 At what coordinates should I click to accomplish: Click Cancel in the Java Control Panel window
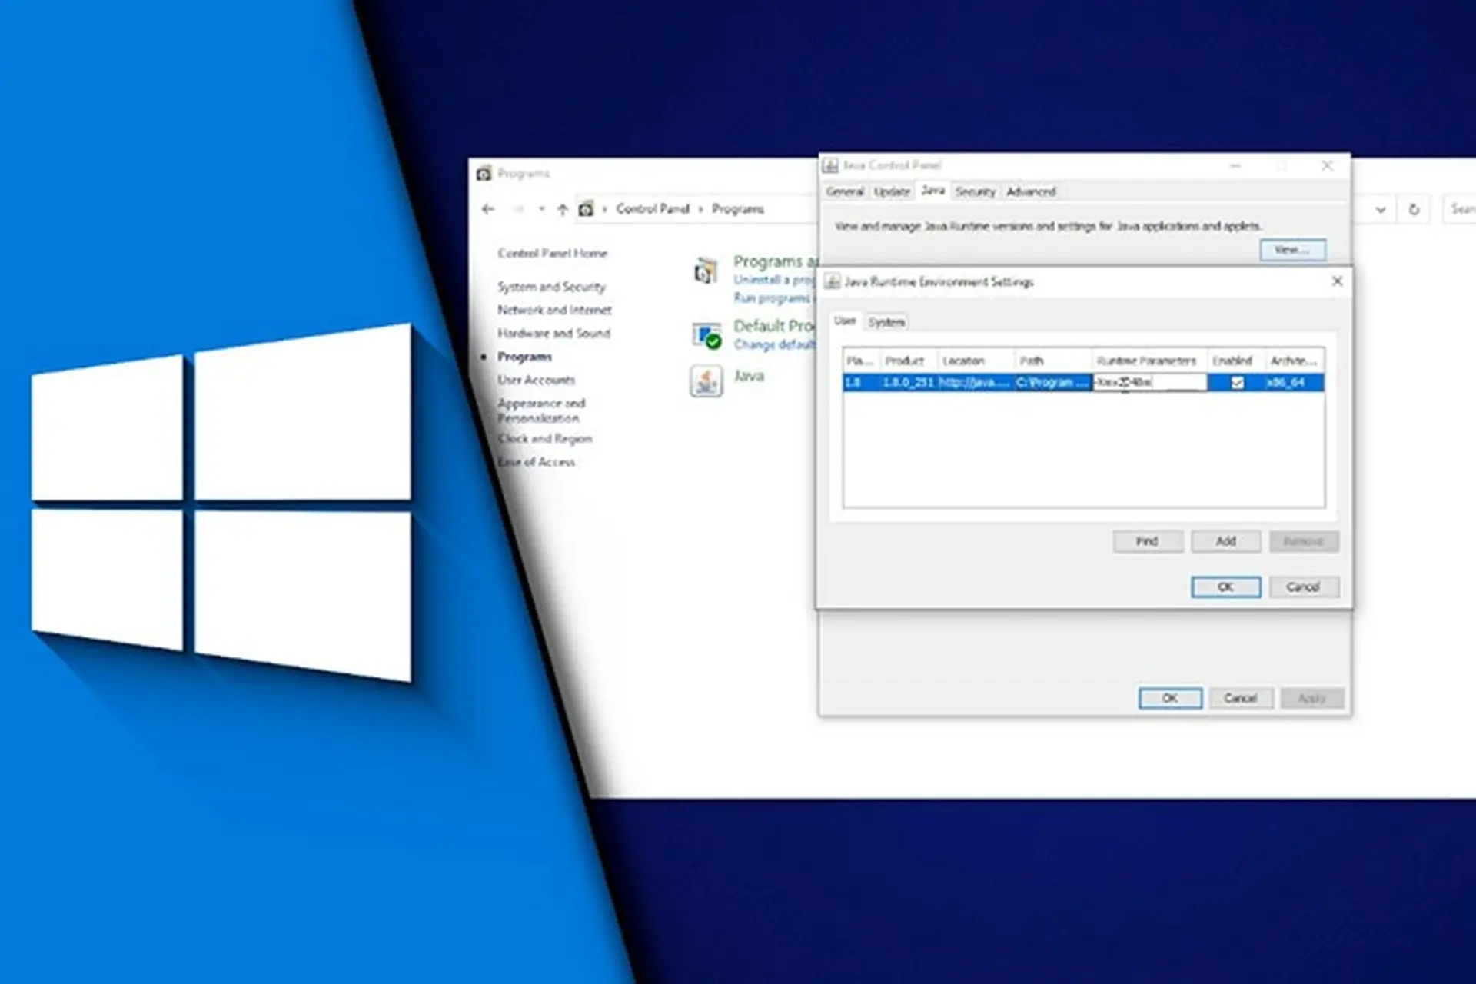[1241, 698]
